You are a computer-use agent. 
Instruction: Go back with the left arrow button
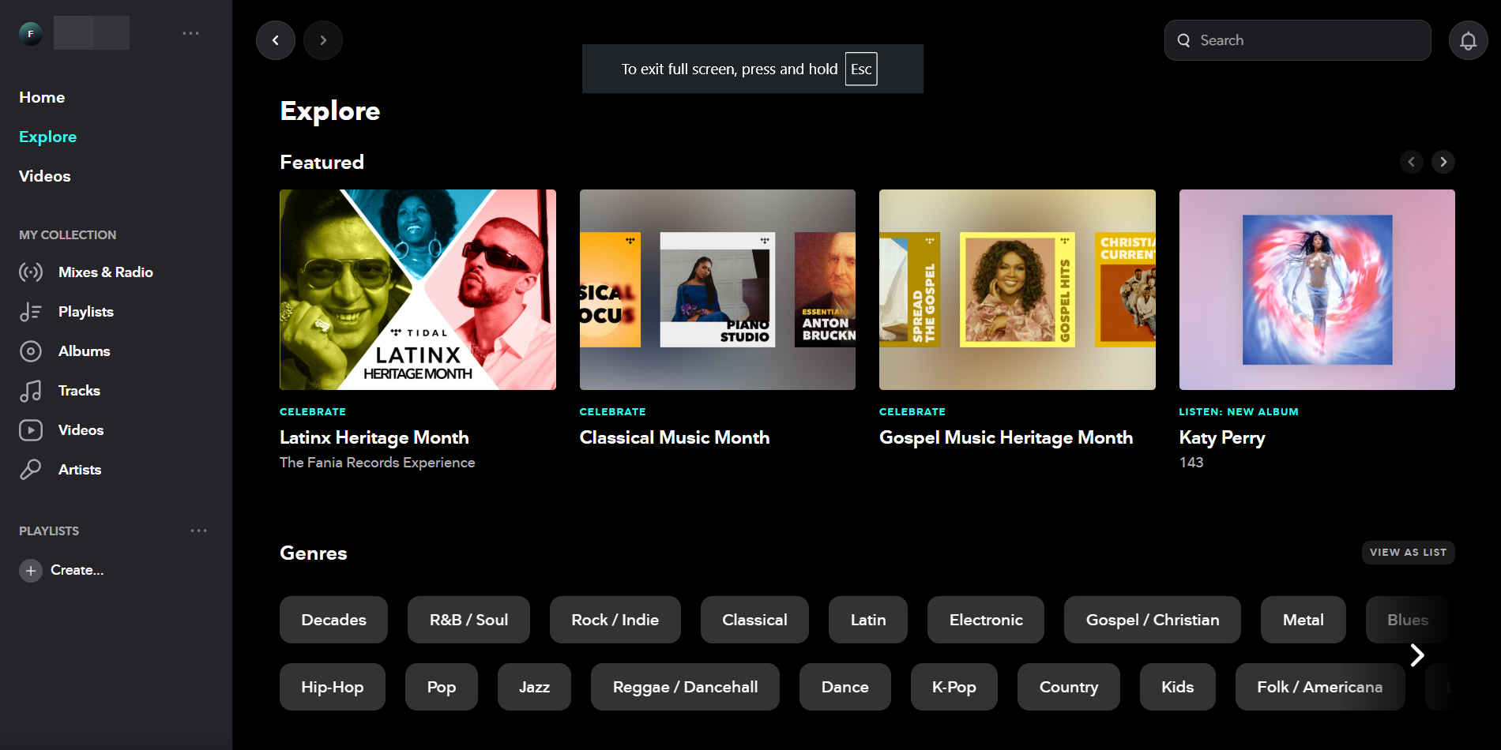pos(276,40)
